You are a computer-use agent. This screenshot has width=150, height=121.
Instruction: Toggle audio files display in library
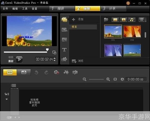coord(132,20)
